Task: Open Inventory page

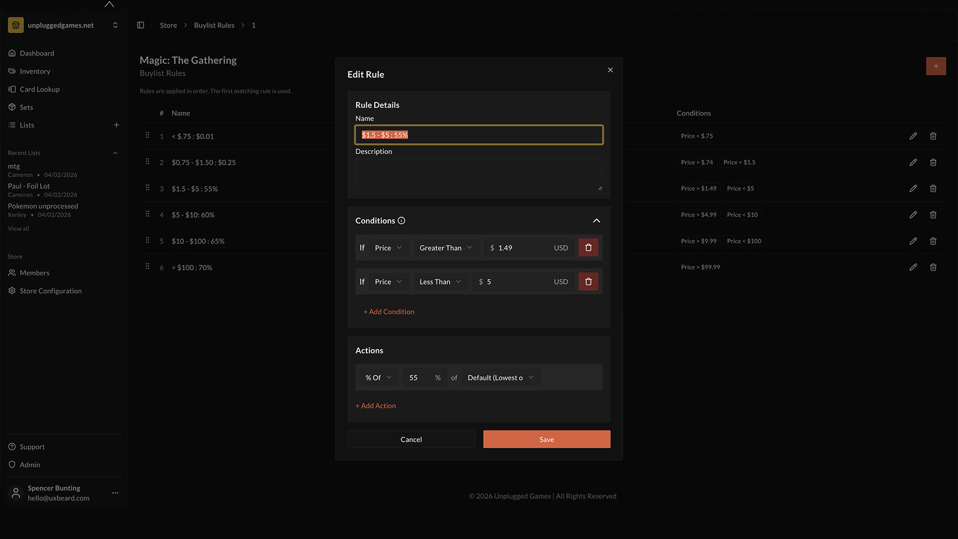Action: tap(35, 71)
